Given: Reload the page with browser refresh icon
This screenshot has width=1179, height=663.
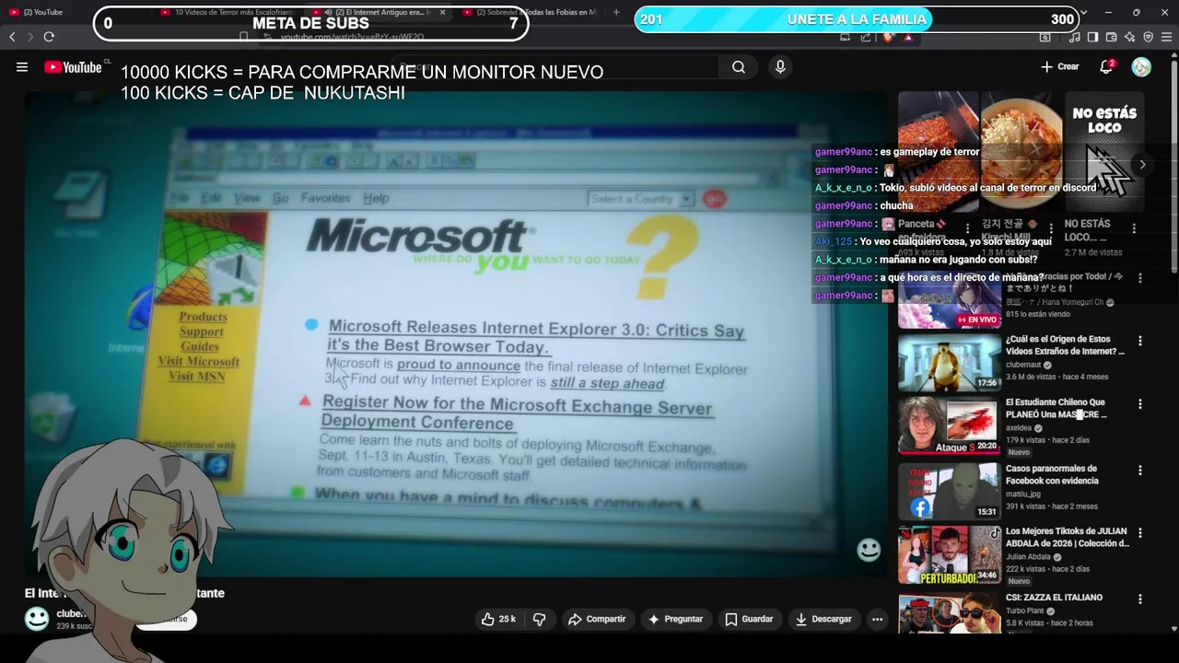Looking at the screenshot, I should (x=49, y=37).
